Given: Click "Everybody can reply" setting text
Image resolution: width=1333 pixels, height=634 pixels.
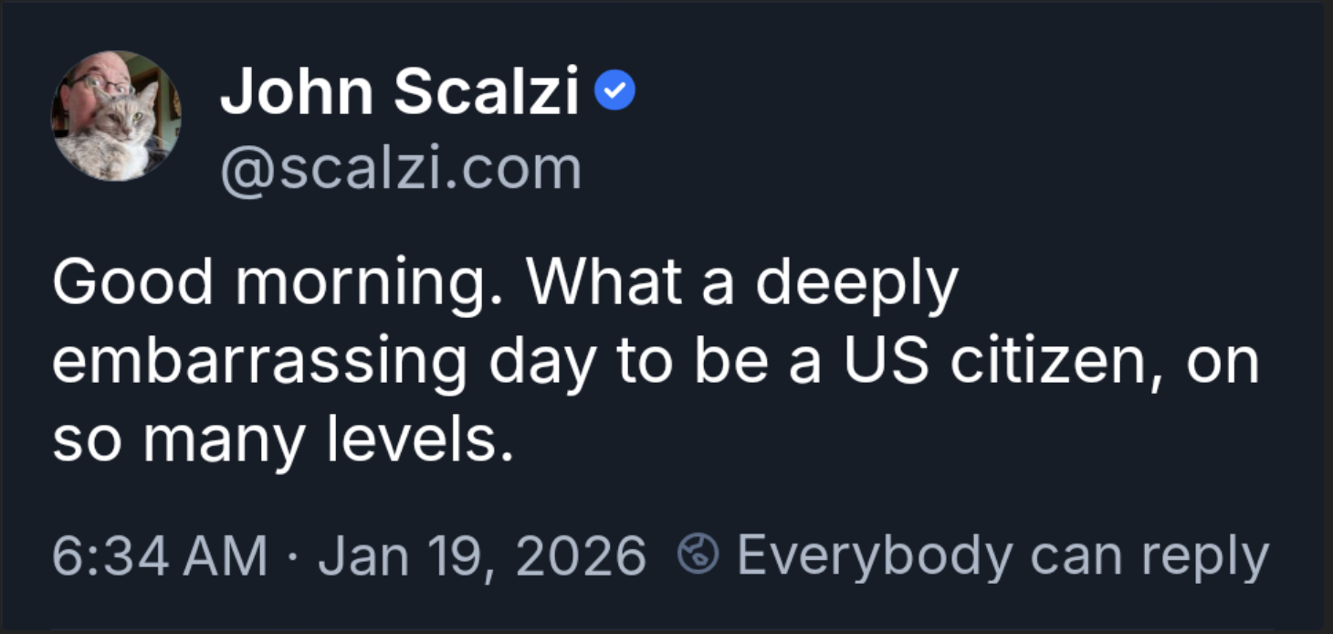Looking at the screenshot, I should point(1002,555).
